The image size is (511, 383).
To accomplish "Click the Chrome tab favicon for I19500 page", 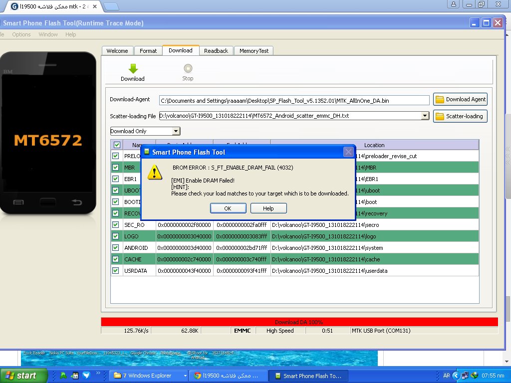I will (x=14, y=6).
